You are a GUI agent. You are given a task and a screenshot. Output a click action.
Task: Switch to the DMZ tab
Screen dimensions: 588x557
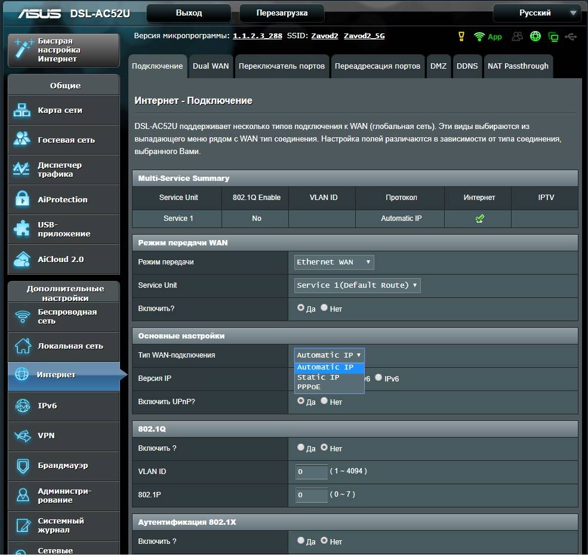click(x=438, y=66)
